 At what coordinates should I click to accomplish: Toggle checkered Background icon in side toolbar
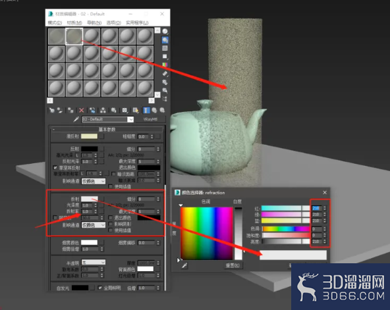pos(165,48)
